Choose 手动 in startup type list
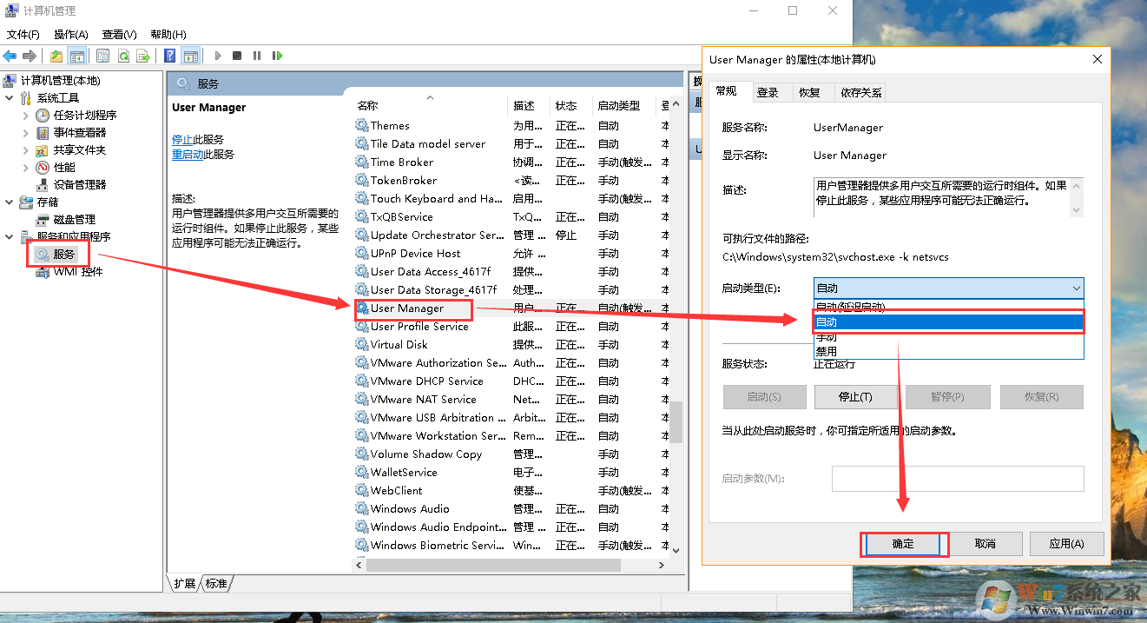 point(949,337)
